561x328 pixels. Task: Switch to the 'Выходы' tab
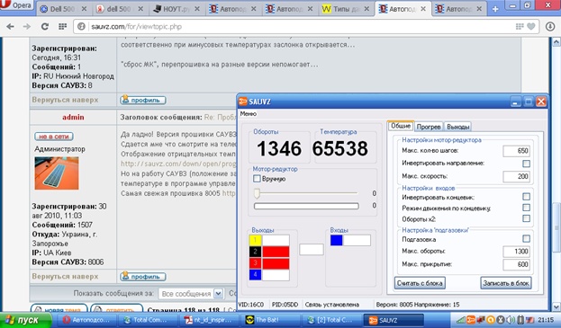[458, 127]
